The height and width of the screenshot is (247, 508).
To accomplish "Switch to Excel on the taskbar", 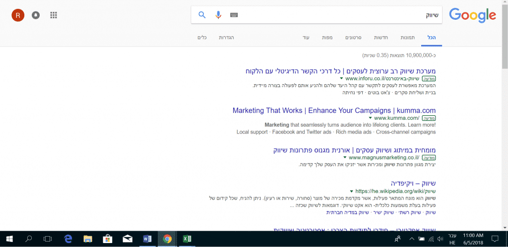I will pos(187,239).
